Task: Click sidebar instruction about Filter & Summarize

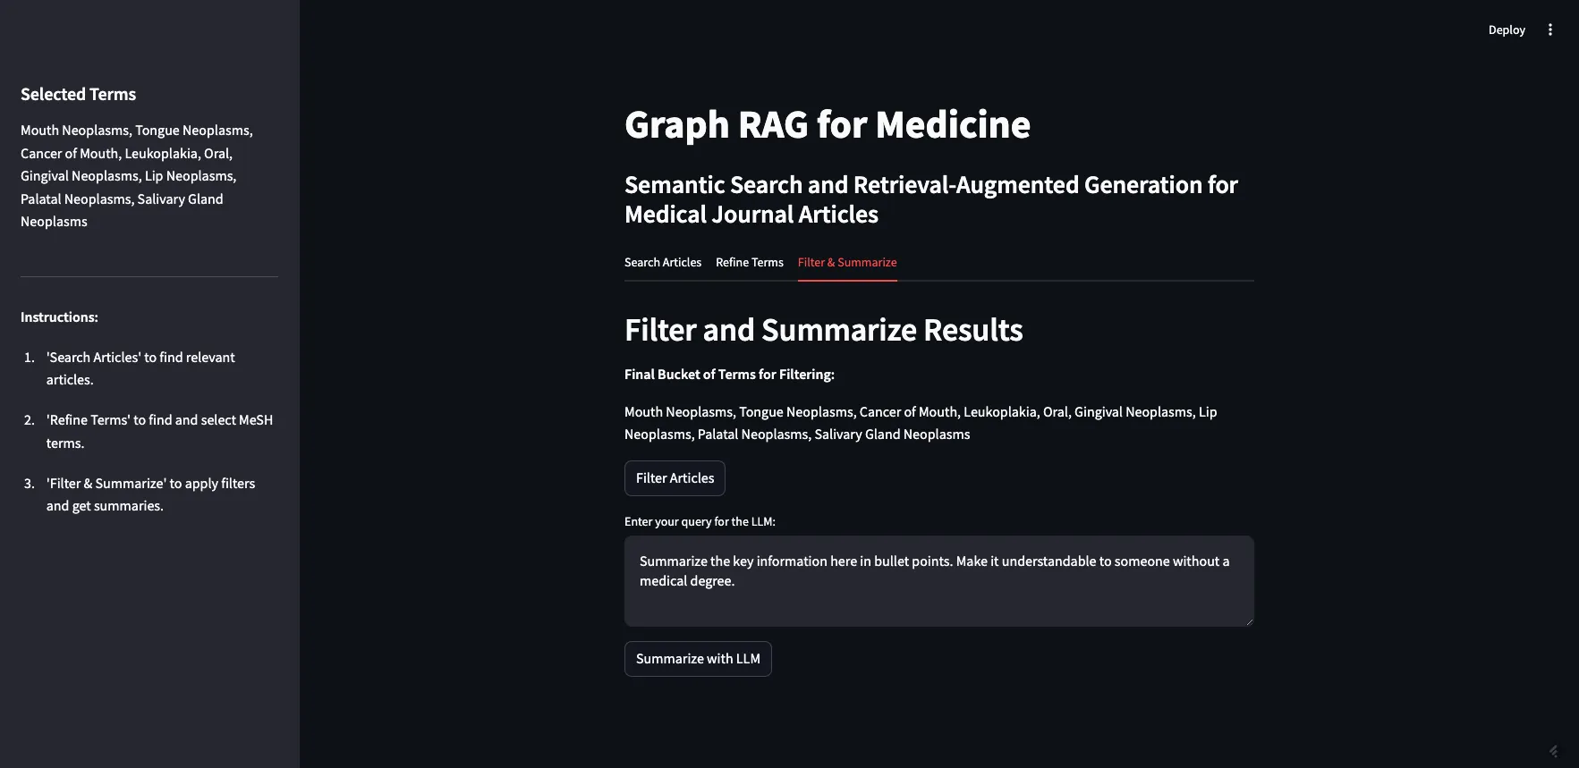Action: point(150,494)
